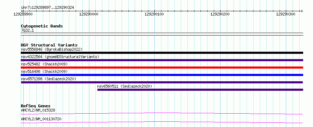
Task: Click the 7q32.1 cytogenetic band line
Action: pyautogui.click(x=162, y=34)
